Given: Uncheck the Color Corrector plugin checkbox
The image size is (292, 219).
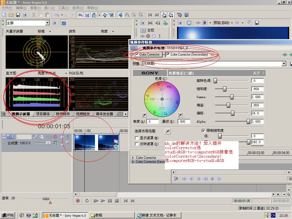Looking at the screenshot, I should (137, 54).
